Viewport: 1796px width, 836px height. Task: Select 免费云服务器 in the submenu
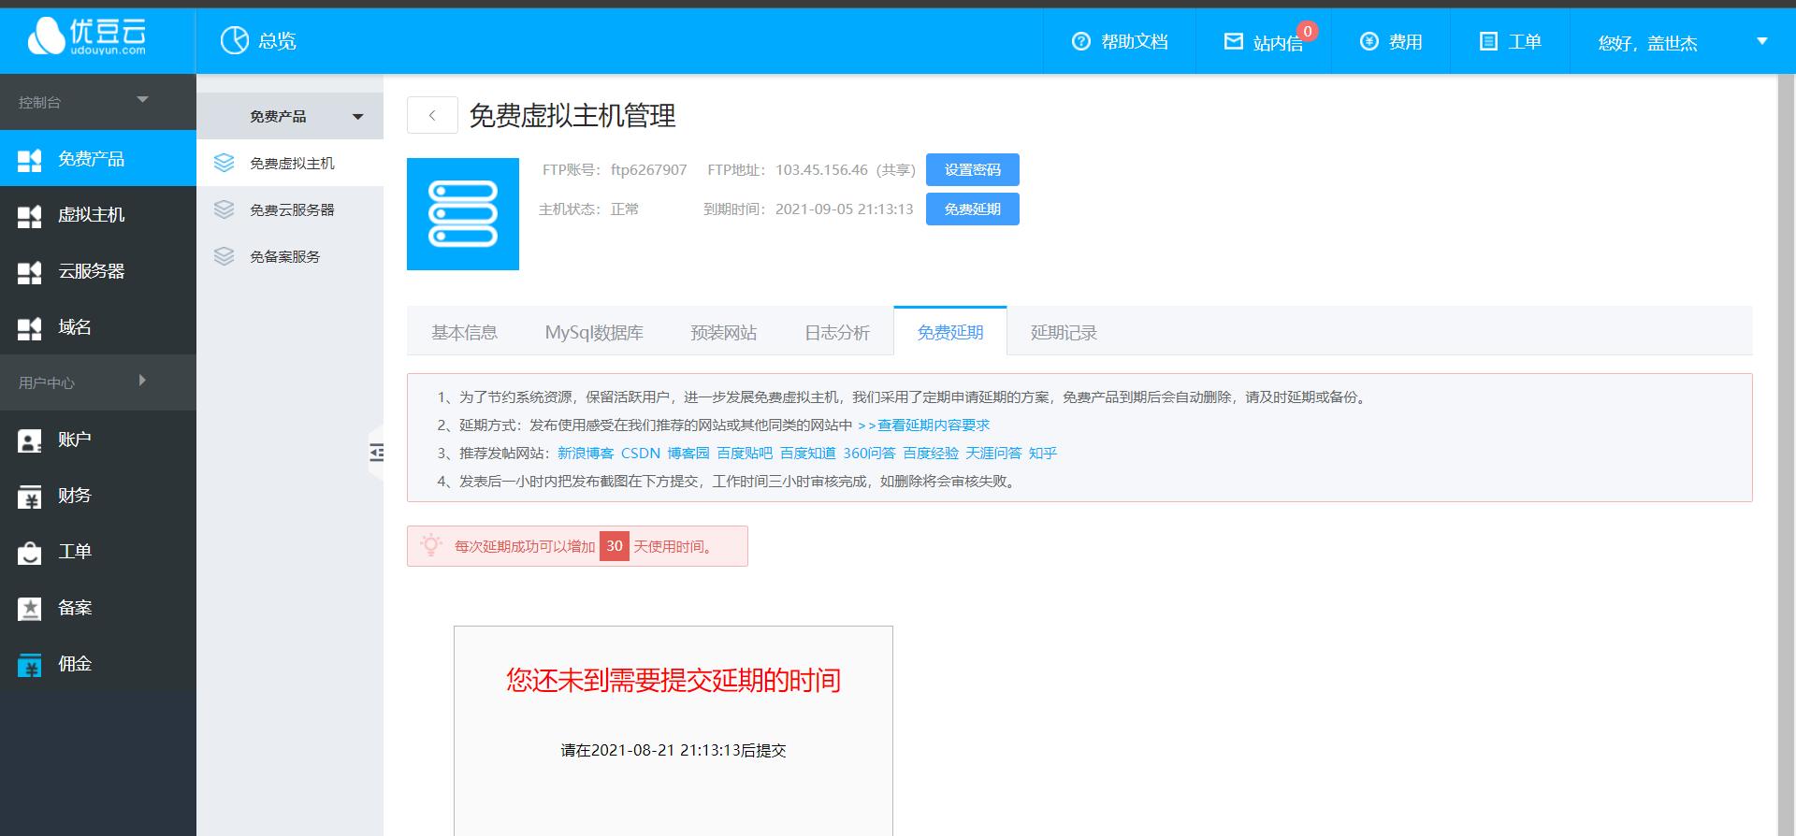[290, 209]
